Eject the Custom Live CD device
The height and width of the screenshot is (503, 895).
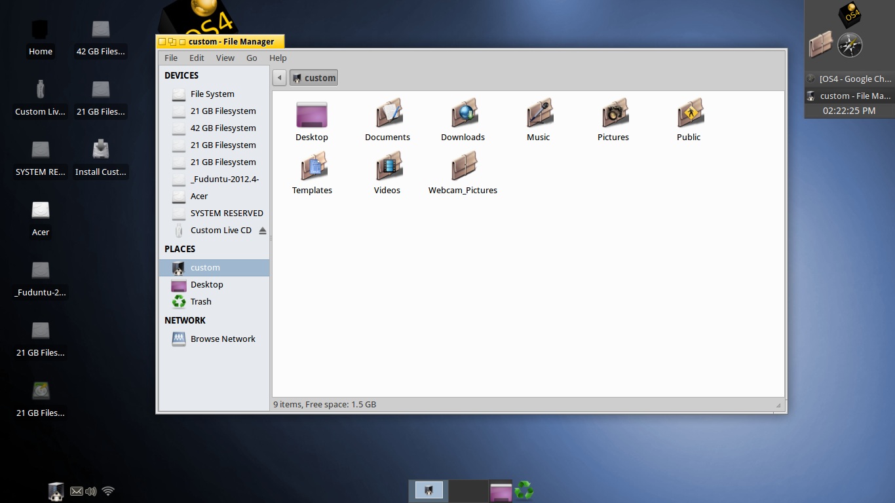(x=263, y=231)
